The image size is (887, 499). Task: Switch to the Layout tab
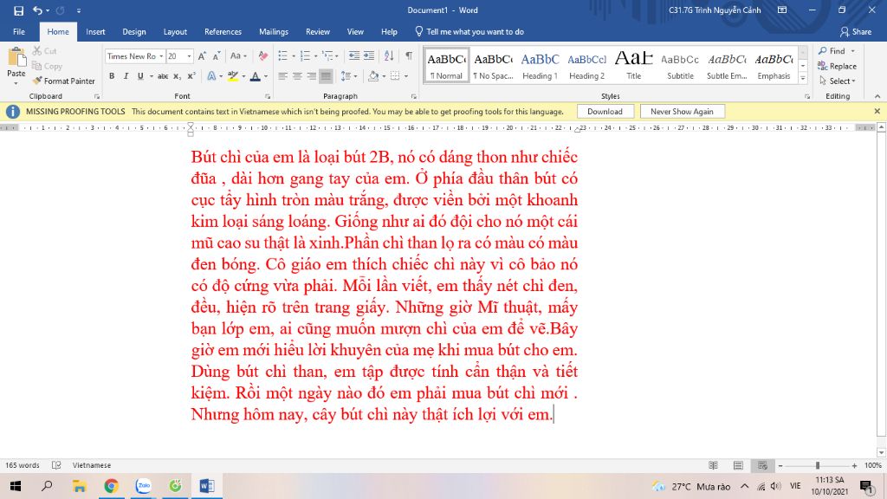175,32
